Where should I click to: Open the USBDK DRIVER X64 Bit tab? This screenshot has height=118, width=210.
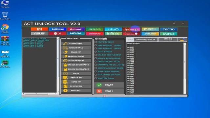tap(145, 40)
